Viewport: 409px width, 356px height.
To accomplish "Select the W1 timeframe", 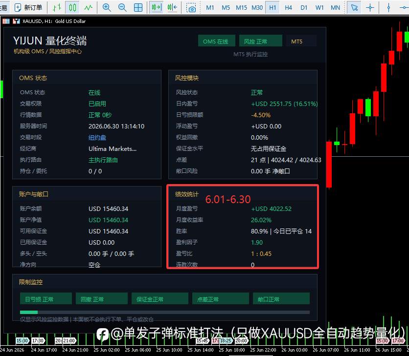I will pyautogui.click(x=319, y=7).
